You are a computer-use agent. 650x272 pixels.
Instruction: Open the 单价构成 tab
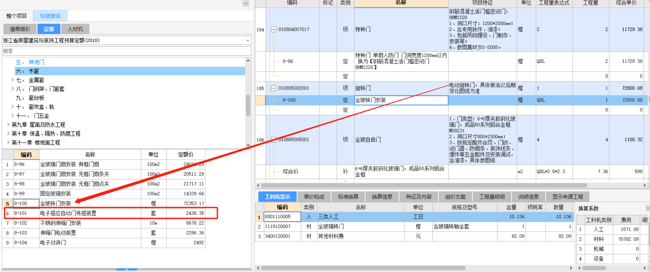point(314,197)
